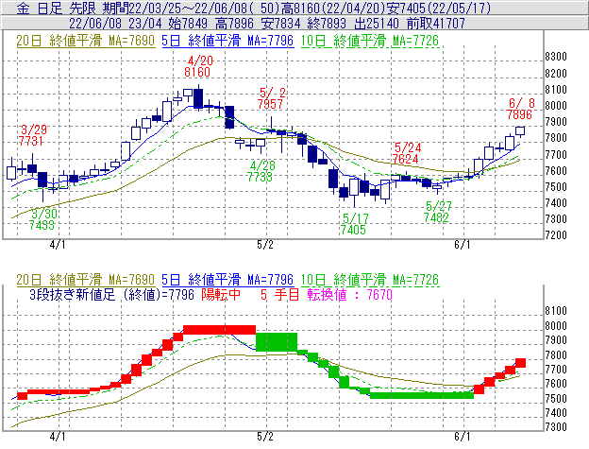Click the 転換値：7670 text

coord(349,294)
